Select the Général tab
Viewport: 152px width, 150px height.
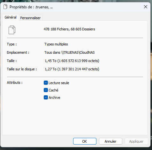point(11,17)
